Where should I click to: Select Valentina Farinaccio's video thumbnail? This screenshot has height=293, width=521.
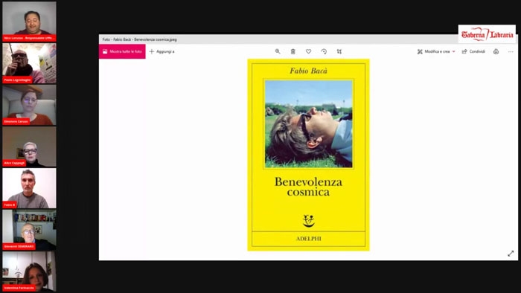click(29, 271)
